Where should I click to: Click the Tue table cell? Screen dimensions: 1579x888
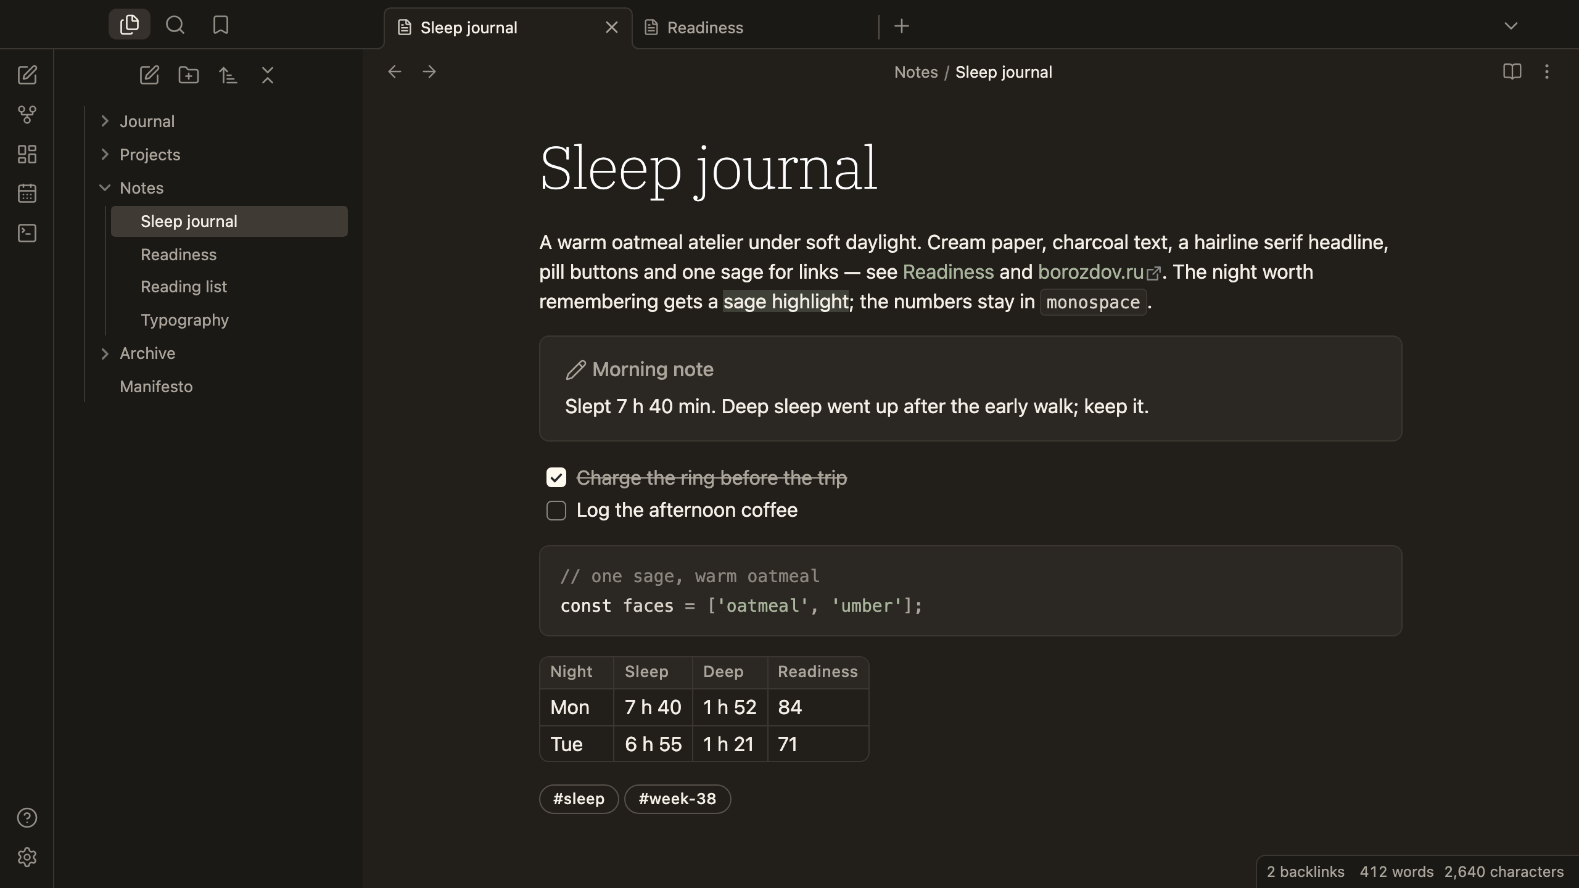pyautogui.click(x=577, y=744)
